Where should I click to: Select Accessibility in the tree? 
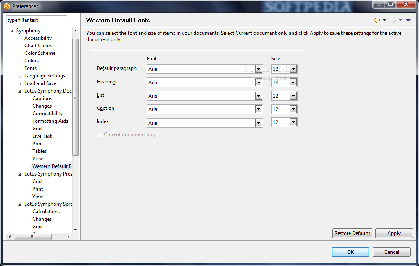[38, 38]
